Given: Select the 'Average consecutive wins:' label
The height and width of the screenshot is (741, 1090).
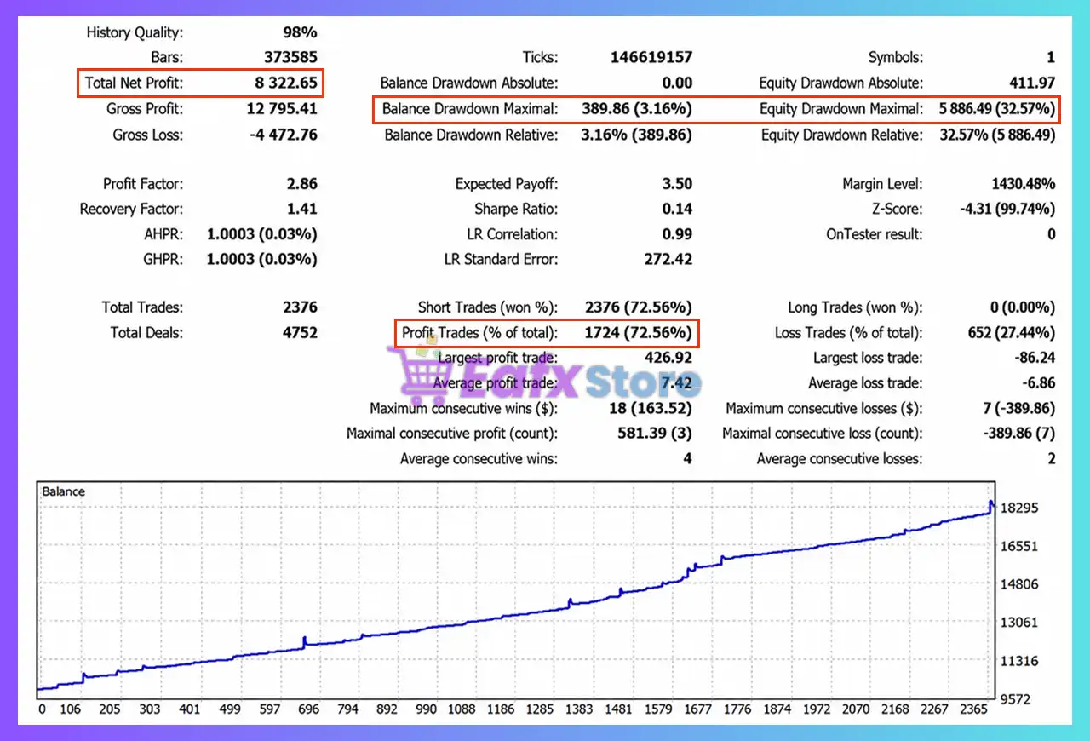Looking at the screenshot, I should pyautogui.click(x=479, y=459).
